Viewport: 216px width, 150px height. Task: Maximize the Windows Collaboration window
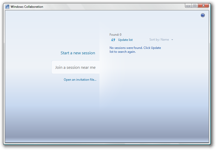195,6
